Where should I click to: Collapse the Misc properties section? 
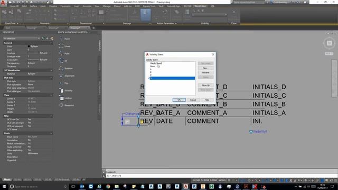click(x=51, y=116)
